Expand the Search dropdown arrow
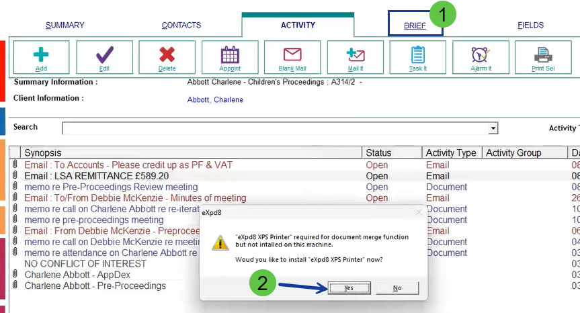This screenshot has height=313, width=580. pos(493,128)
